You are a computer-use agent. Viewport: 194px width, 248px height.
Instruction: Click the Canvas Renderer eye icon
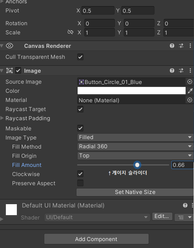click(10, 46)
